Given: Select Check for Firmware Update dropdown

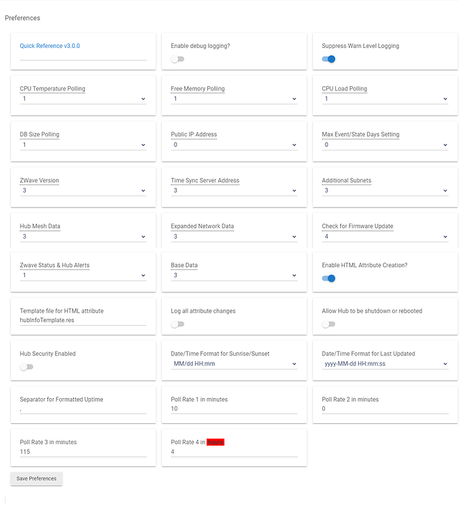Looking at the screenshot, I should 385,237.
